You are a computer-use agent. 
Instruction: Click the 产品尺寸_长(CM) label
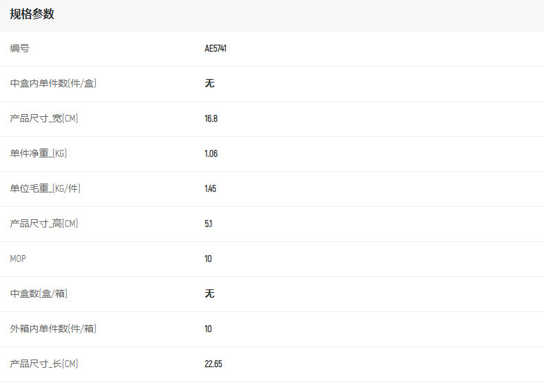coord(44,364)
